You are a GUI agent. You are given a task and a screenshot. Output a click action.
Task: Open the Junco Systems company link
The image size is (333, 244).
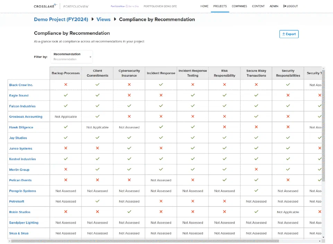(20, 148)
